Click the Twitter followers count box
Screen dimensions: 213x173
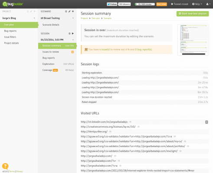pos(125,4)
